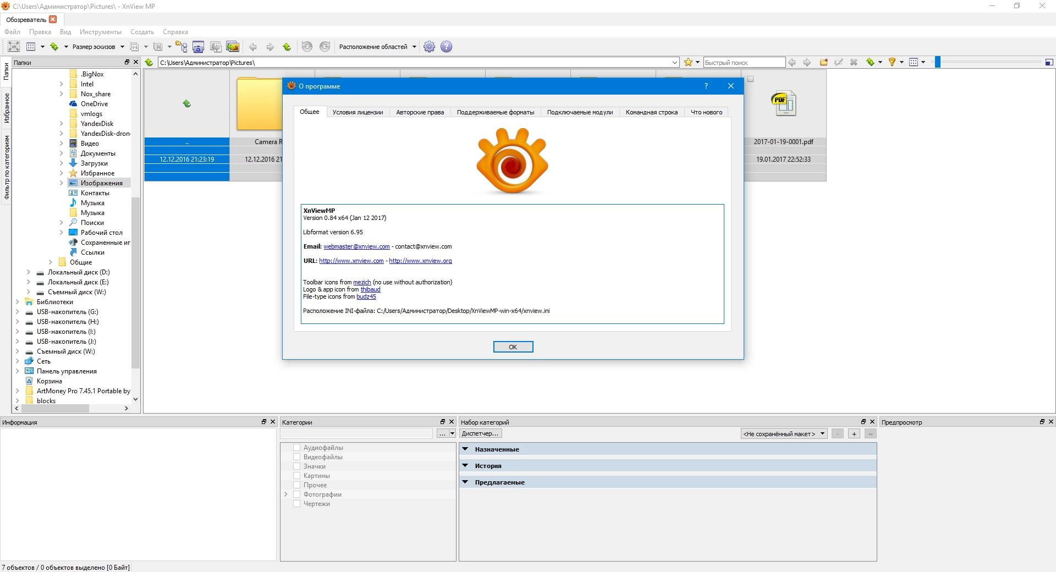
Task: Check the Видеофайлы category checkbox
Action: (296, 457)
